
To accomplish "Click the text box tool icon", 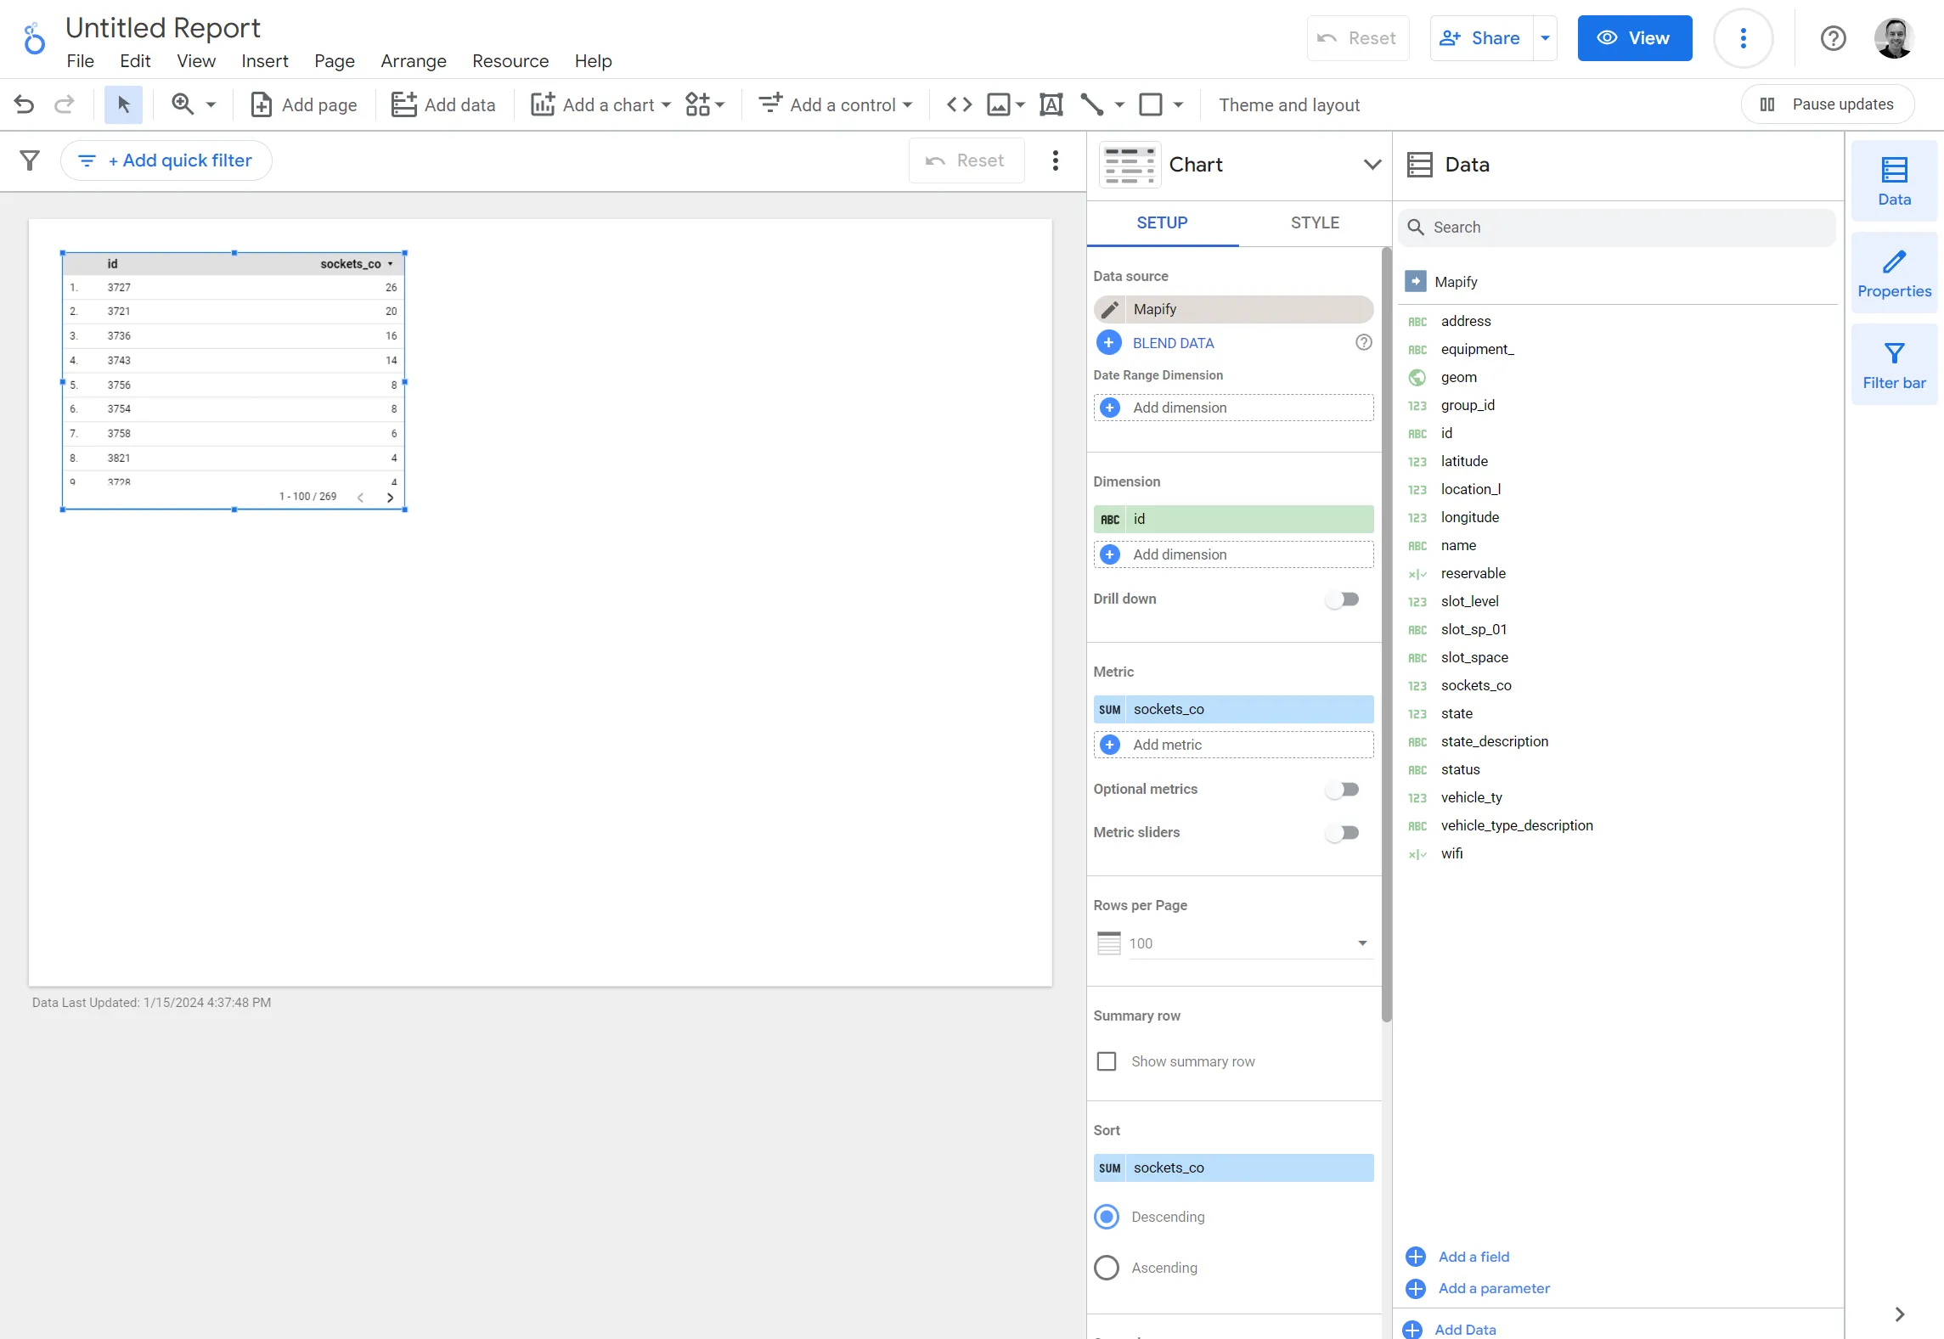I will (x=1051, y=104).
